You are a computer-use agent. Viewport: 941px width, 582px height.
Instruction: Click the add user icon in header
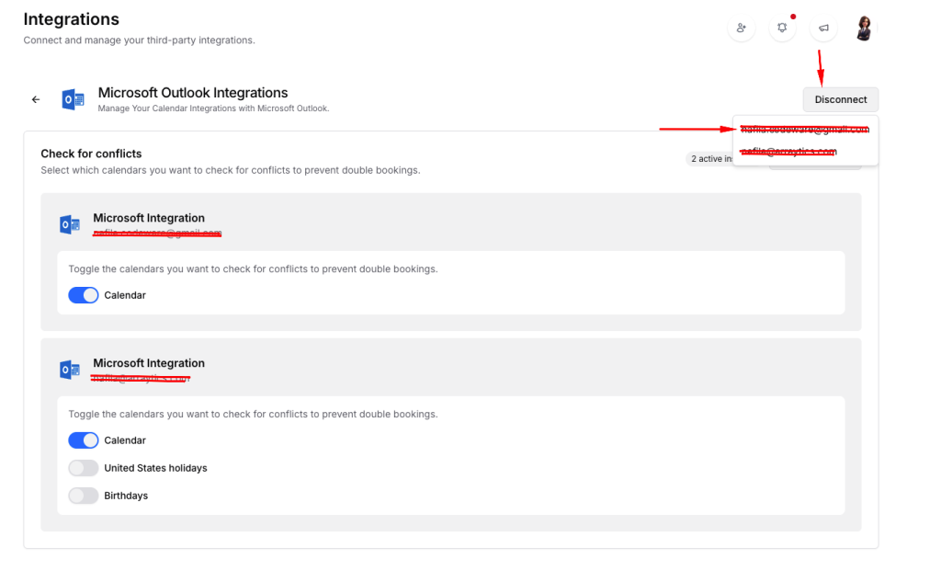(x=741, y=29)
